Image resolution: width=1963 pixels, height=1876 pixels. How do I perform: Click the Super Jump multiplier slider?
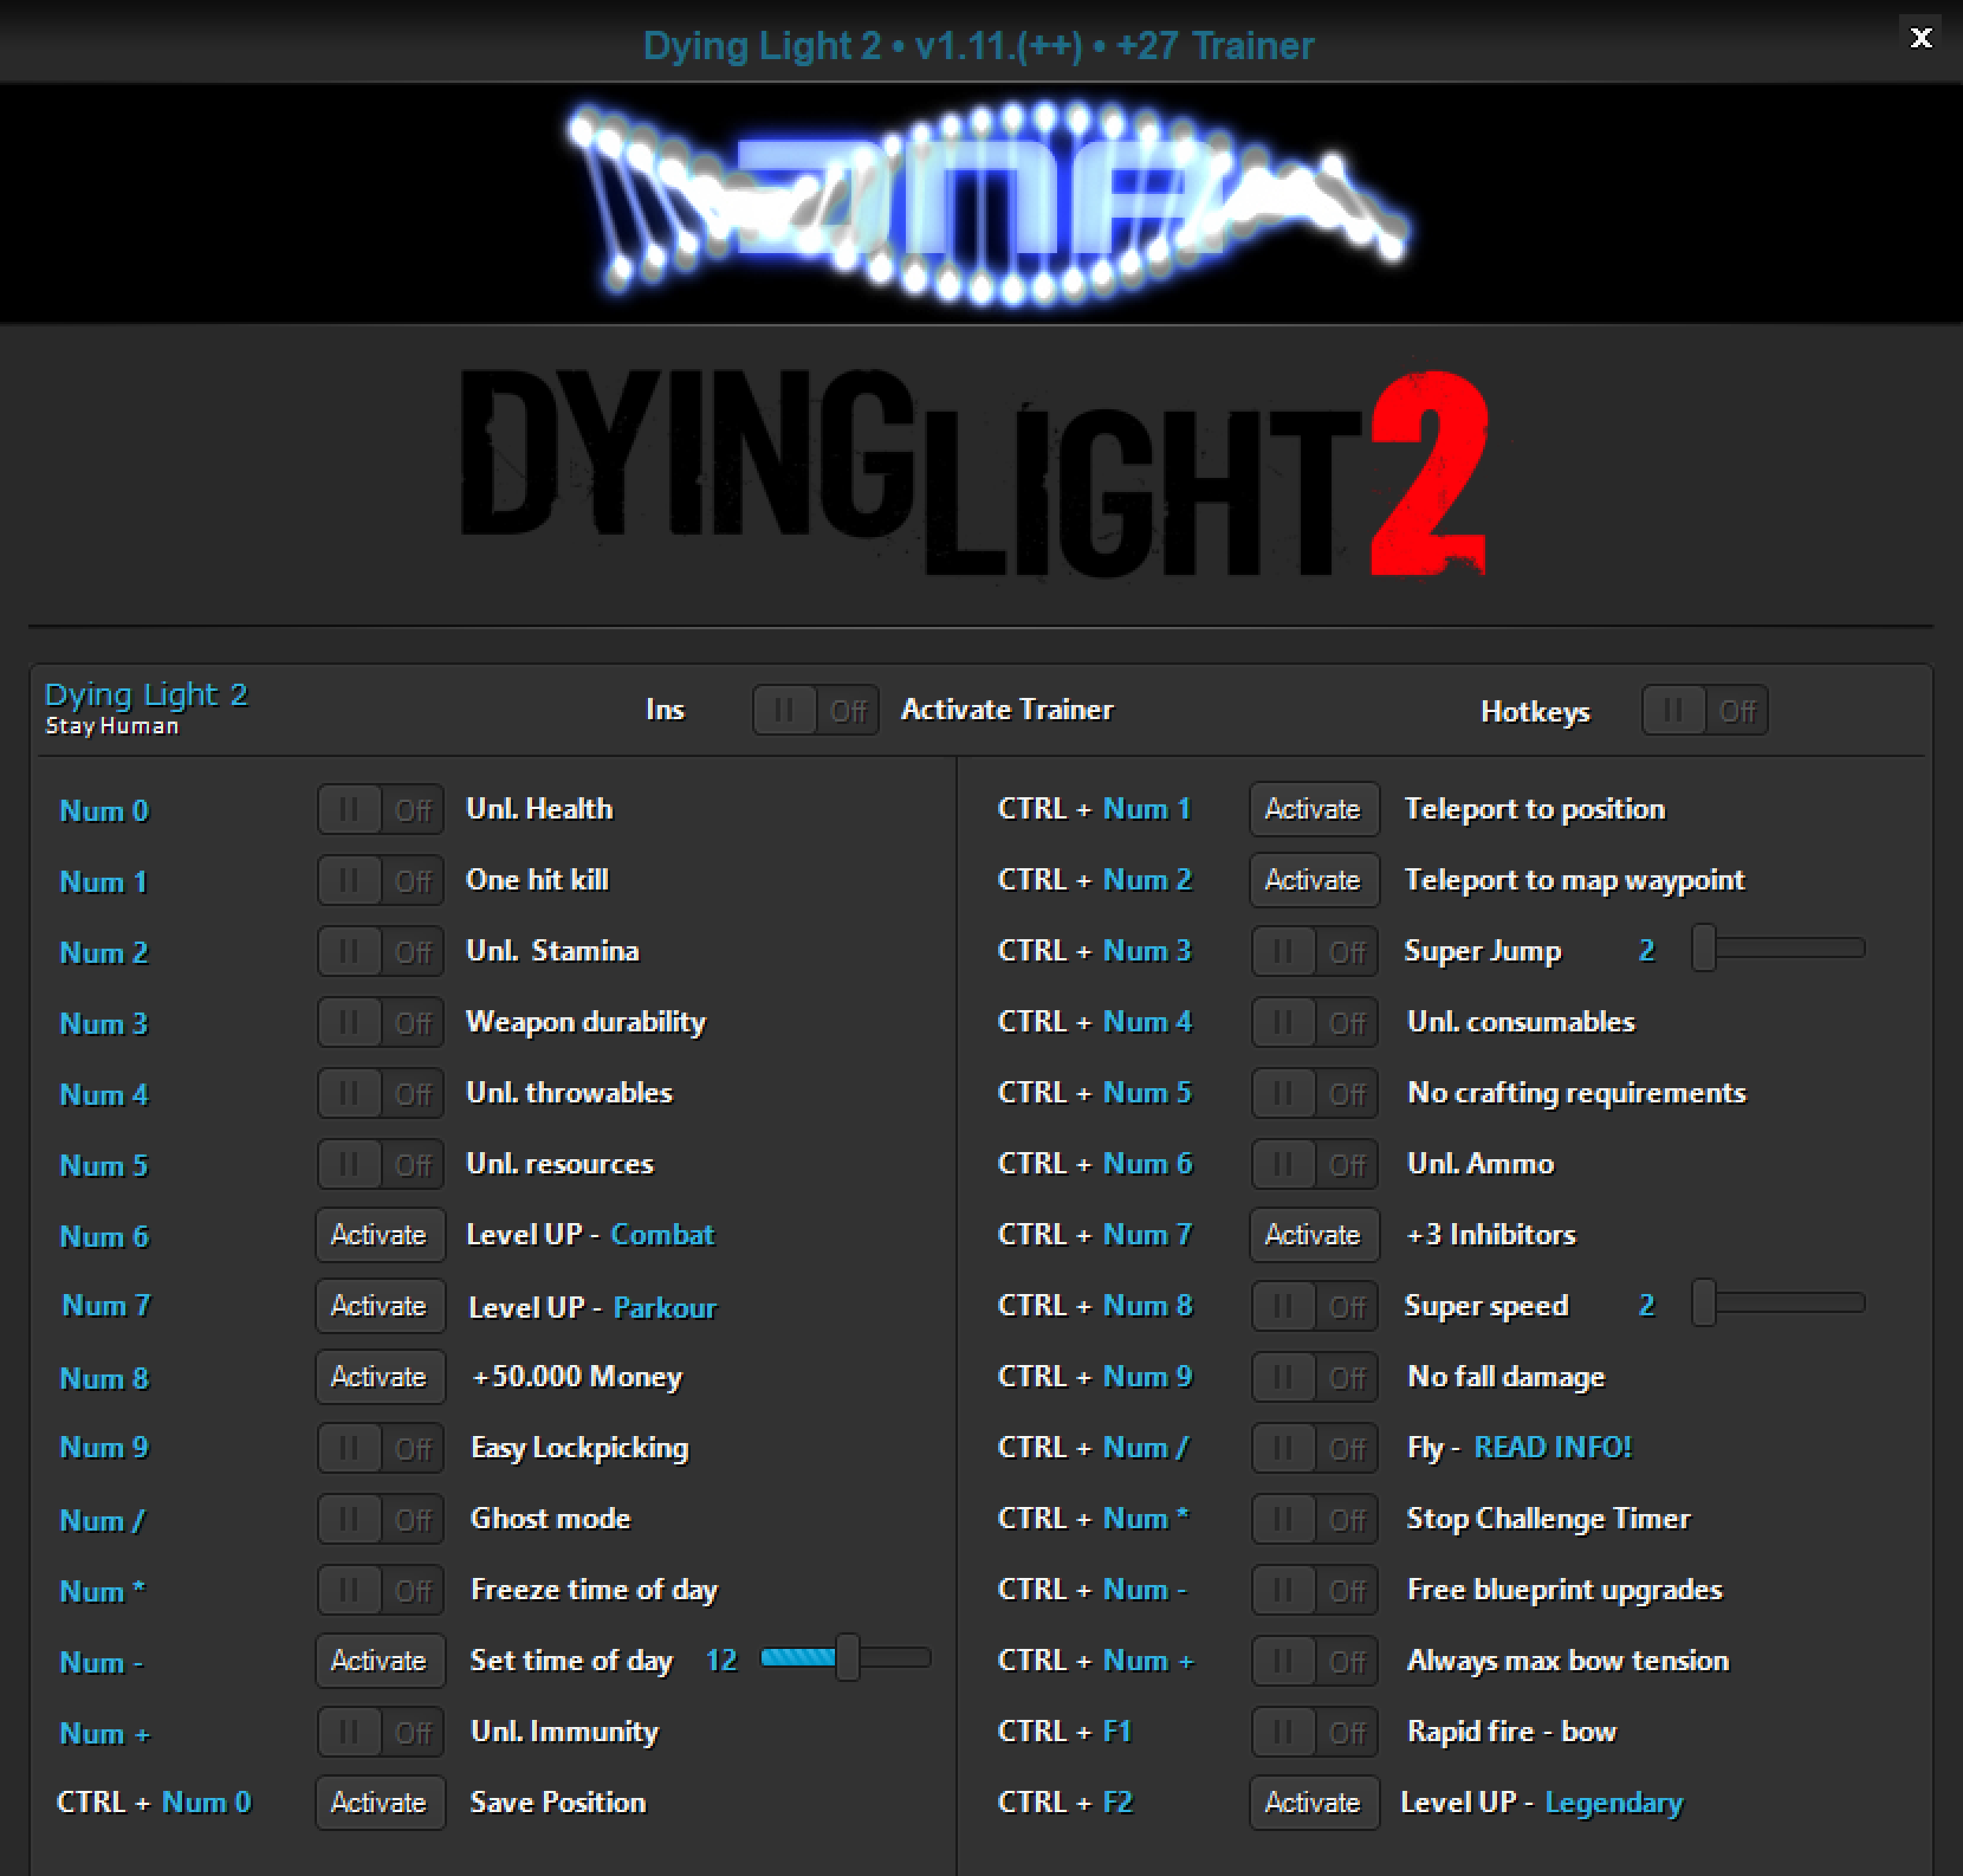point(1778,948)
